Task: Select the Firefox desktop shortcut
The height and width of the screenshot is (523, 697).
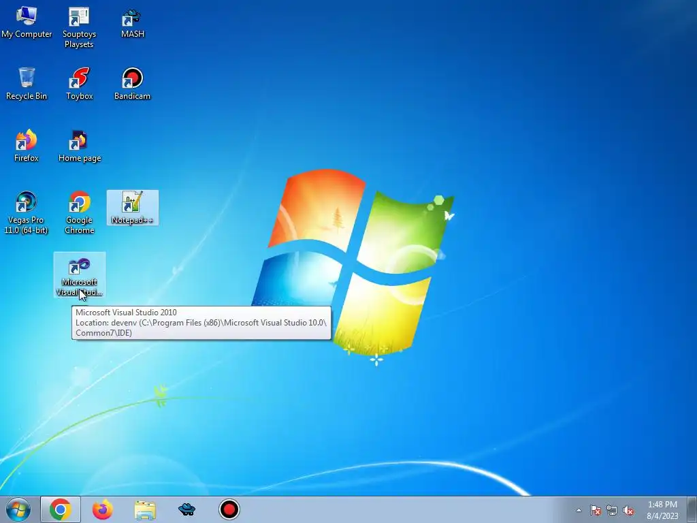Action: pos(27,146)
